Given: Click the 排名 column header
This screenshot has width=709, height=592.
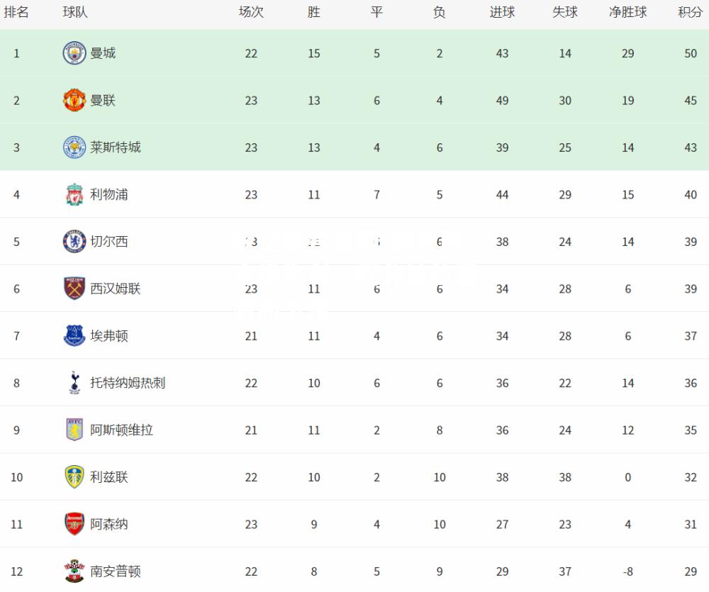Looking at the screenshot, I should tap(16, 12).
